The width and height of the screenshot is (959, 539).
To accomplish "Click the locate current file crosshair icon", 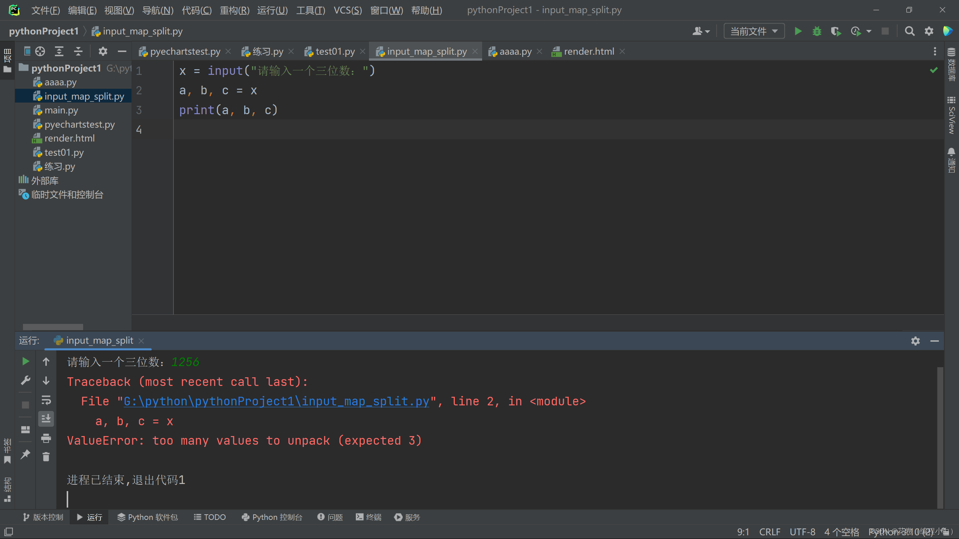I will pyautogui.click(x=40, y=51).
